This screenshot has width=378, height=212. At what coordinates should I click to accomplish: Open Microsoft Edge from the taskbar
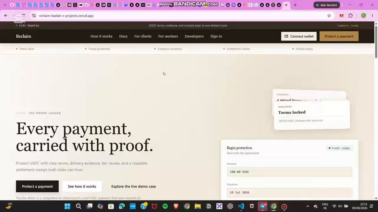[122, 206]
